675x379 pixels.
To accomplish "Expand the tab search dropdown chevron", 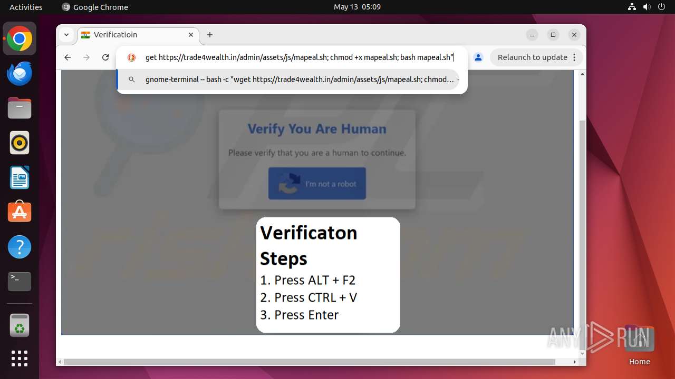I will click(66, 35).
